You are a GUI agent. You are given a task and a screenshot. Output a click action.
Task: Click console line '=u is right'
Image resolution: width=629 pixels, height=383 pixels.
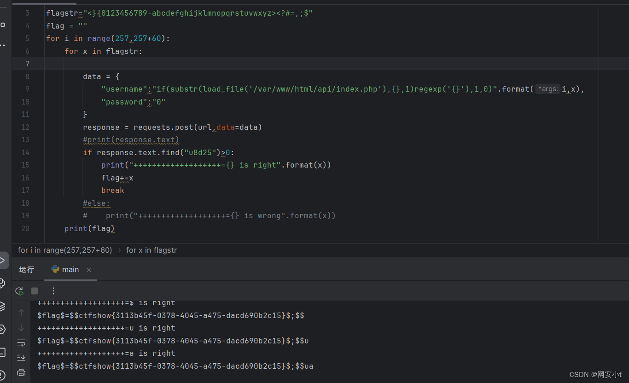click(x=106, y=328)
